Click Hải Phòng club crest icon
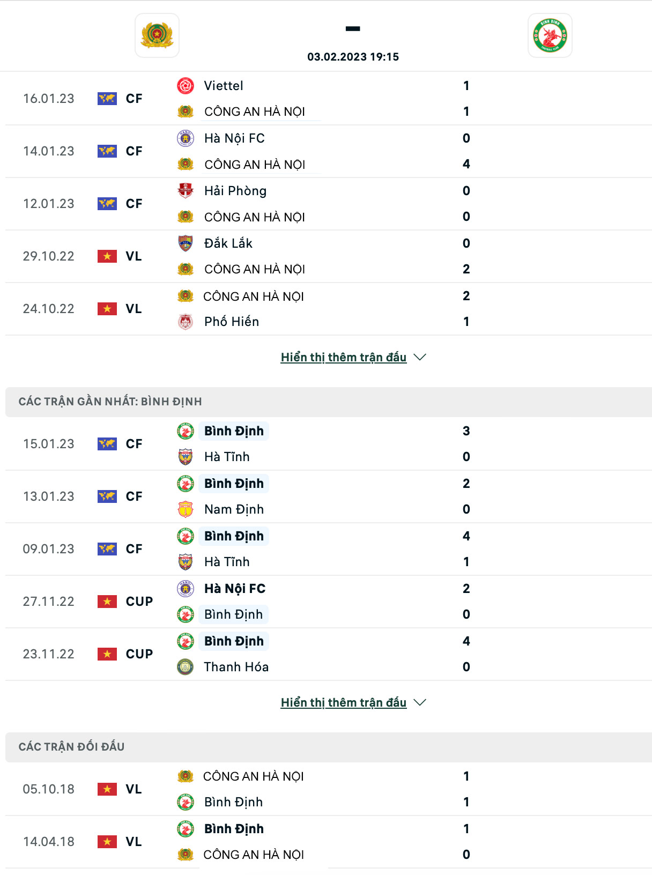The width and height of the screenshot is (652, 875). 186,191
